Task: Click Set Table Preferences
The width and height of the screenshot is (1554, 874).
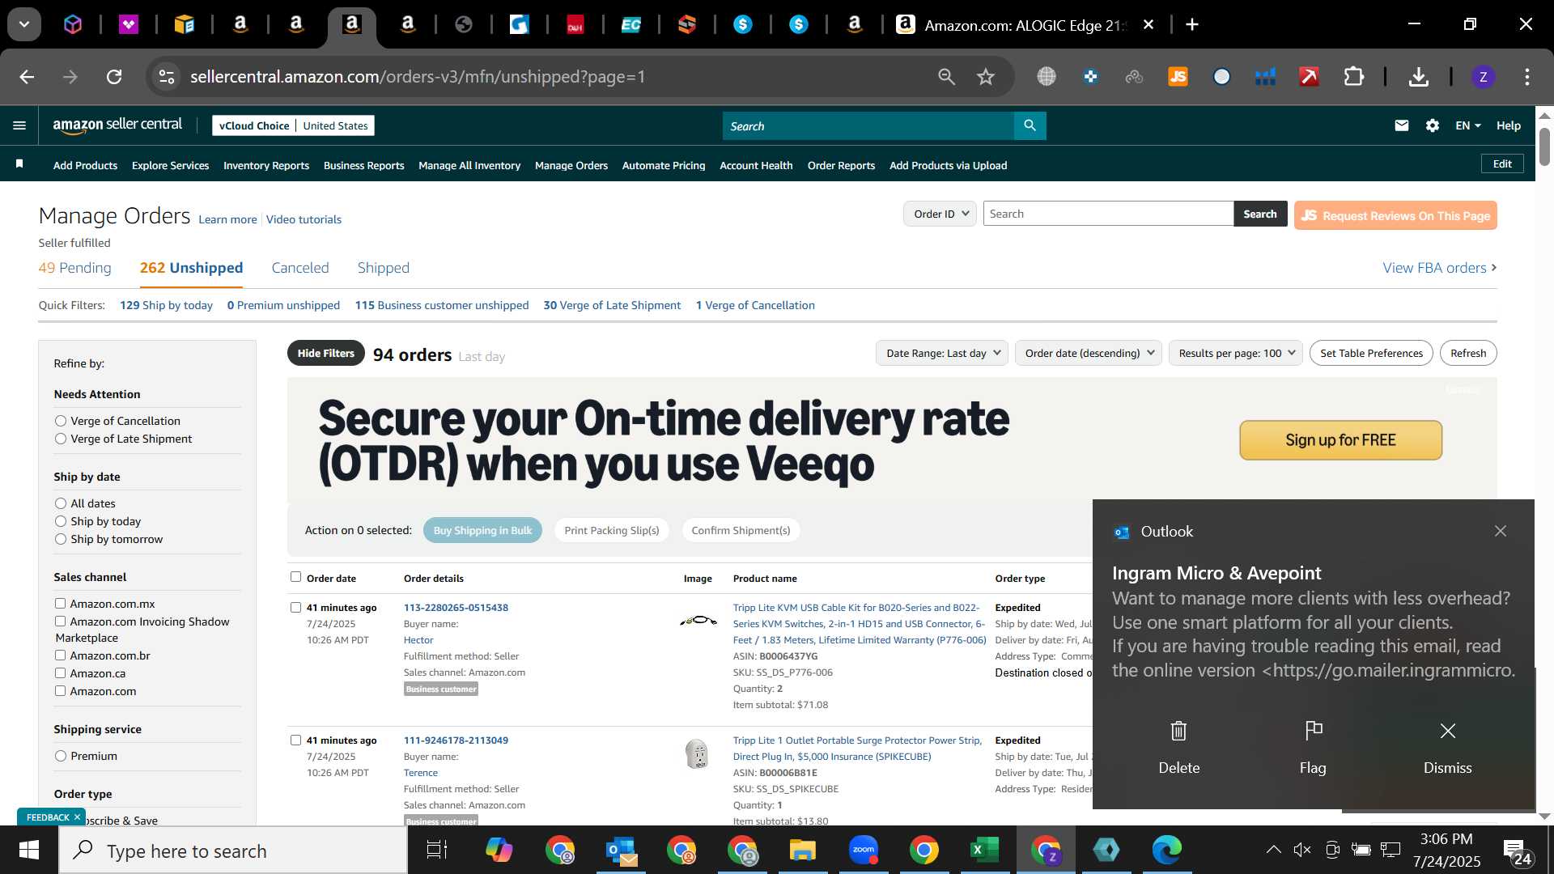Action: pos(1371,353)
